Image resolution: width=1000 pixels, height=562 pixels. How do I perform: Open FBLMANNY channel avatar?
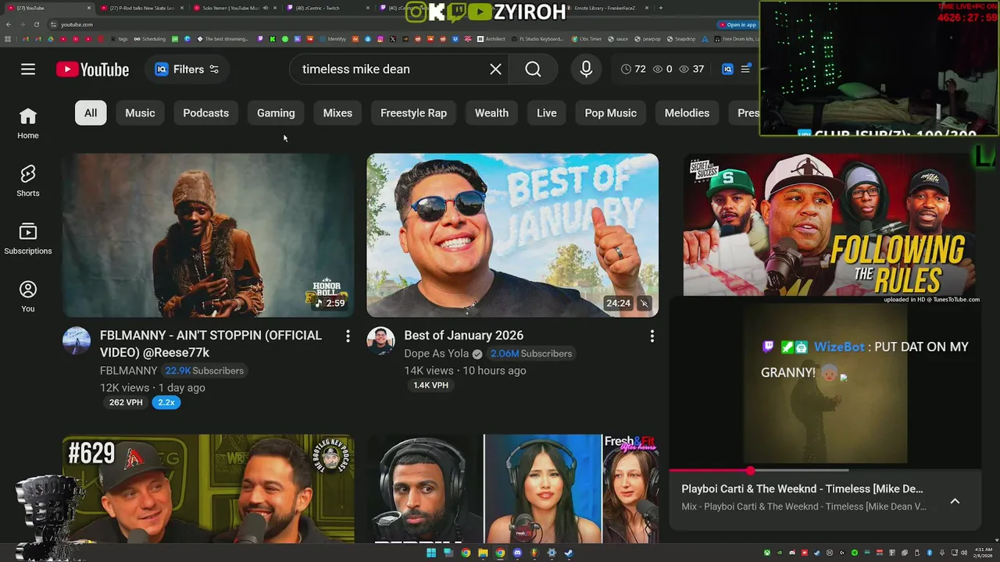point(77,341)
